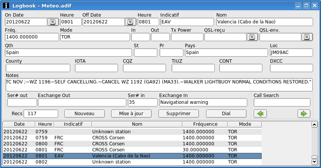The image size is (321, 168).
Task: Select the 0800 FRC CROSS Corsen row
Action: (x=132, y=144)
